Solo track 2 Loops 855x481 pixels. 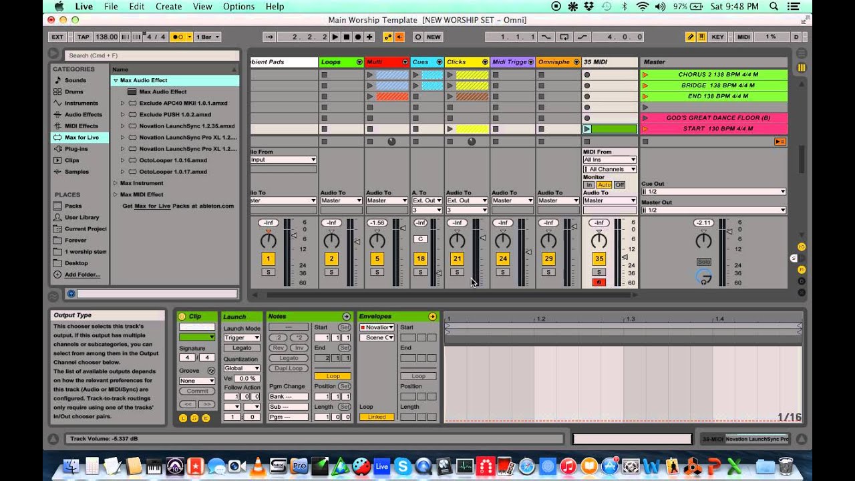click(331, 272)
